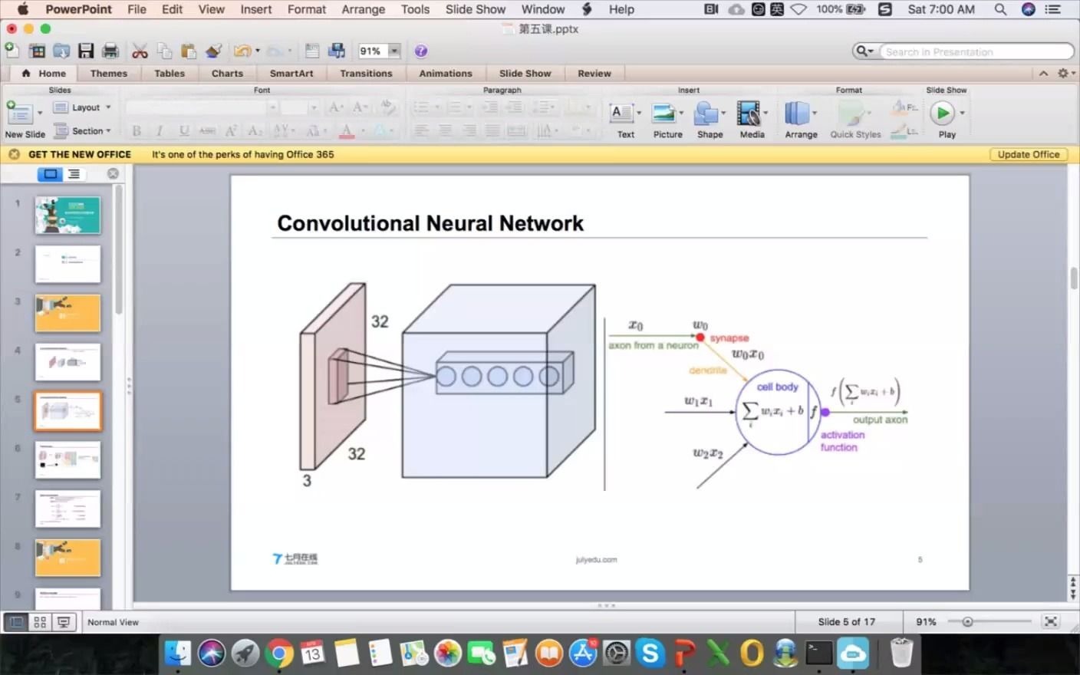Click the Update Office button
Screen dimensions: 1080x675
point(1028,154)
